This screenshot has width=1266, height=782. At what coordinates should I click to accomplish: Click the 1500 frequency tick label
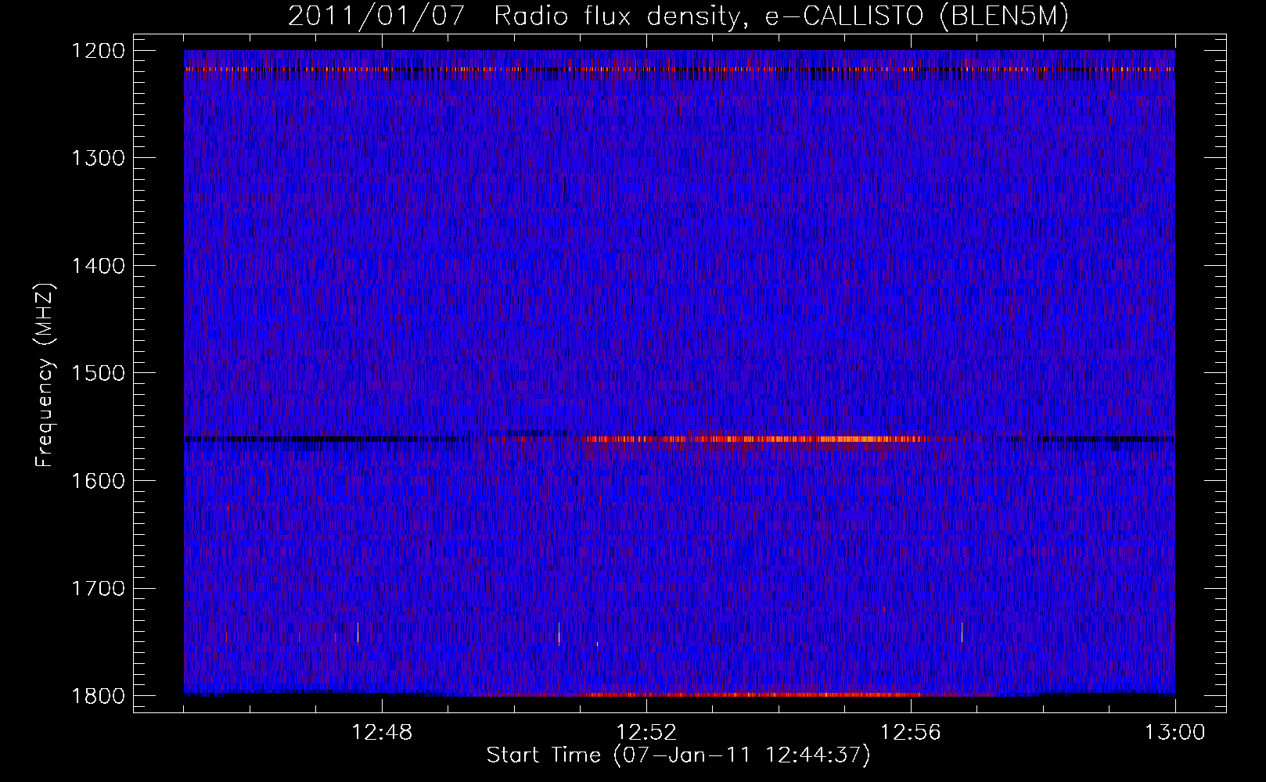(98, 373)
